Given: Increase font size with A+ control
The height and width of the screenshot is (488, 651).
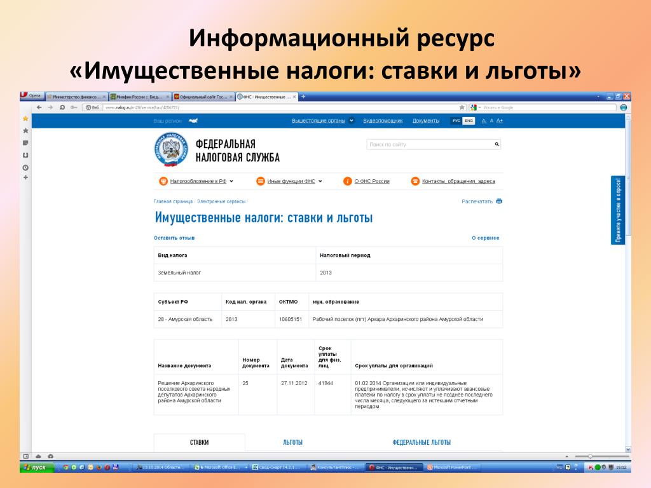Looking at the screenshot, I should (x=500, y=121).
